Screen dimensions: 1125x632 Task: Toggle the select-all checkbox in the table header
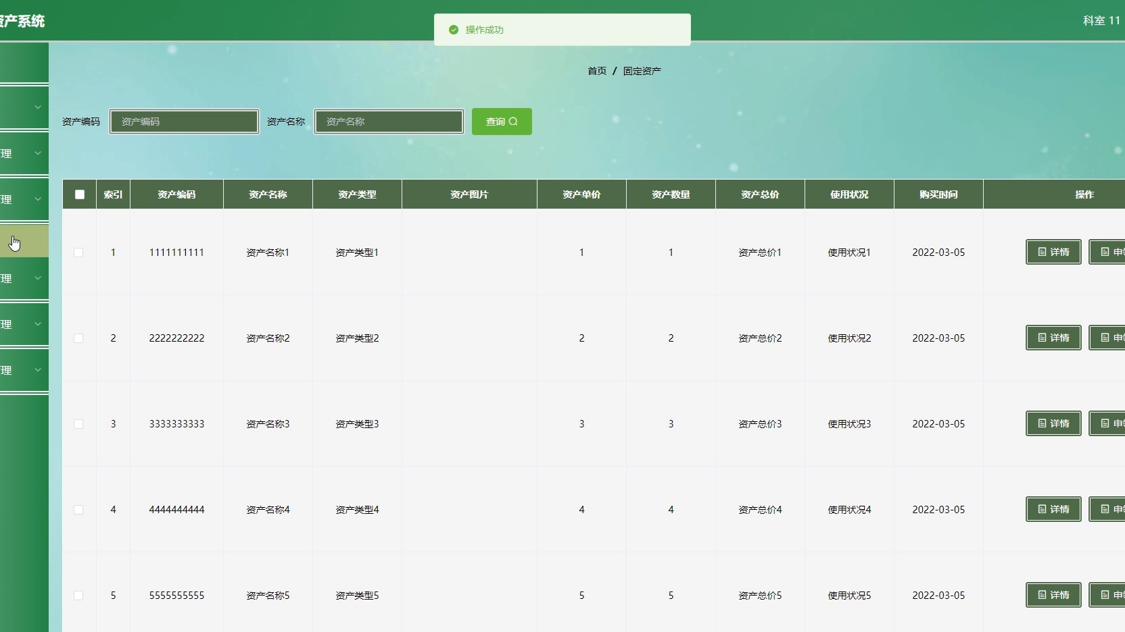tap(80, 194)
